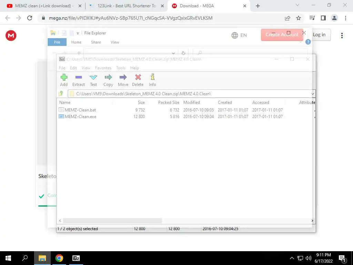Viewport: 353px width, 265px height.
Task: Click the left scroll arrow in 7-Zip list
Action: pos(60,220)
